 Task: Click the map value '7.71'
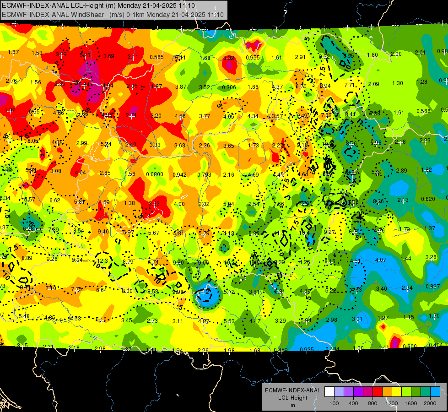point(350,85)
